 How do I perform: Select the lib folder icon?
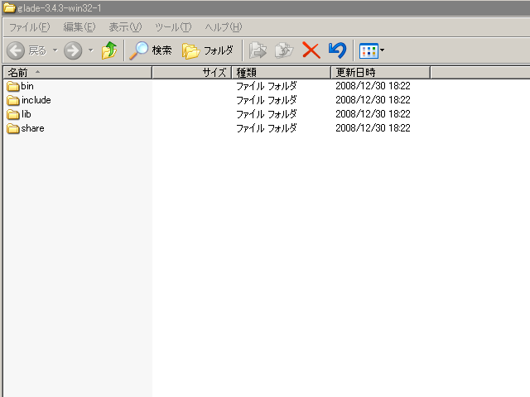(x=13, y=114)
